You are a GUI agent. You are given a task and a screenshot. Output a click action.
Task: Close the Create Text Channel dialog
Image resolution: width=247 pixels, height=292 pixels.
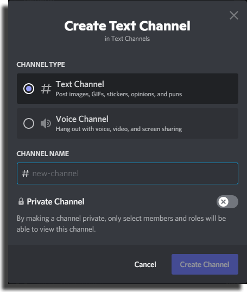click(234, 15)
